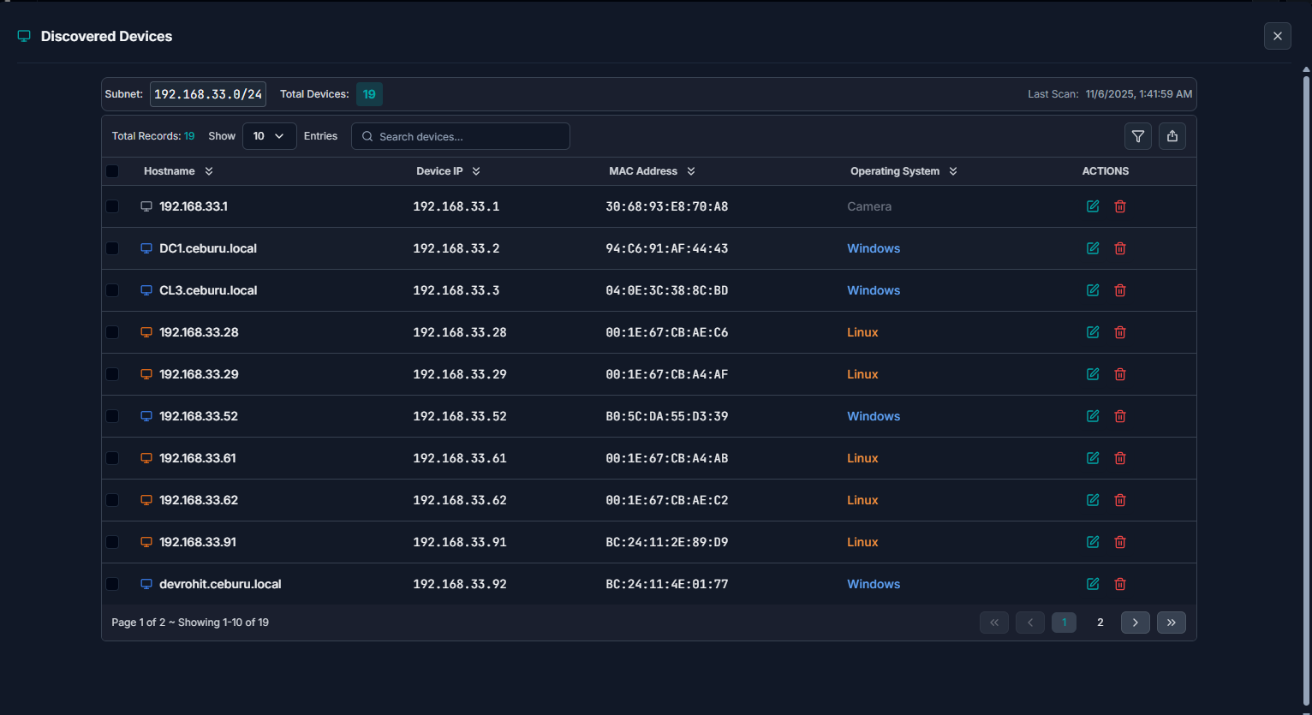This screenshot has width=1312, height=715.
Task: Sort by Device IP column arrows
Action: coord(476,171)
